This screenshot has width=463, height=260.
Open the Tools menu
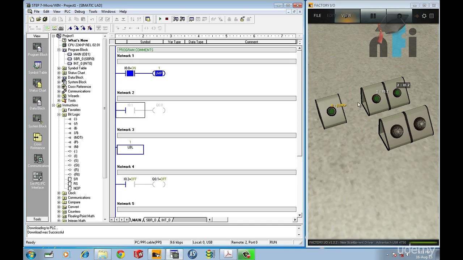(x=93, y=12)
